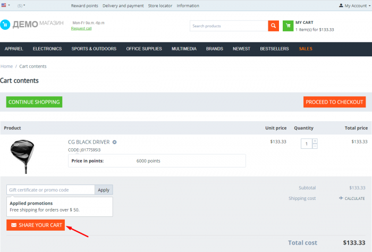Increase quantity with plus stepper
372x252 pixels.
tap(315, 141)
